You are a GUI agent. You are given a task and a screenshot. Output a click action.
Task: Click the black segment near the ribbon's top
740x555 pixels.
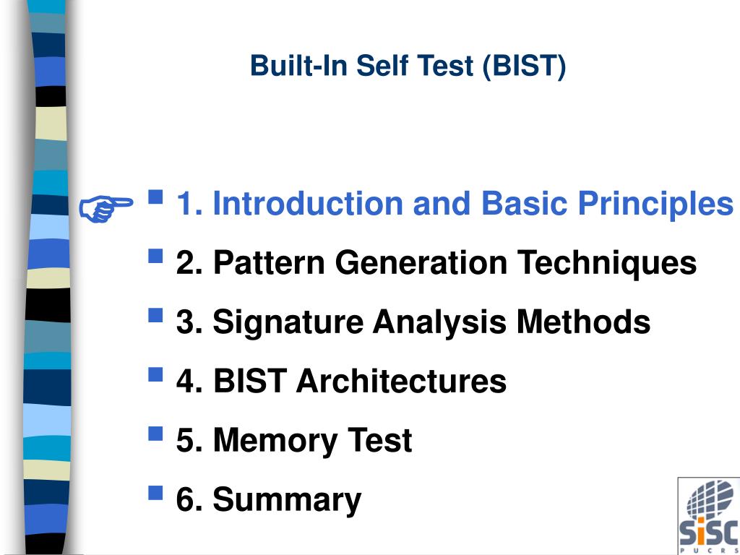(x=50, y=95)
